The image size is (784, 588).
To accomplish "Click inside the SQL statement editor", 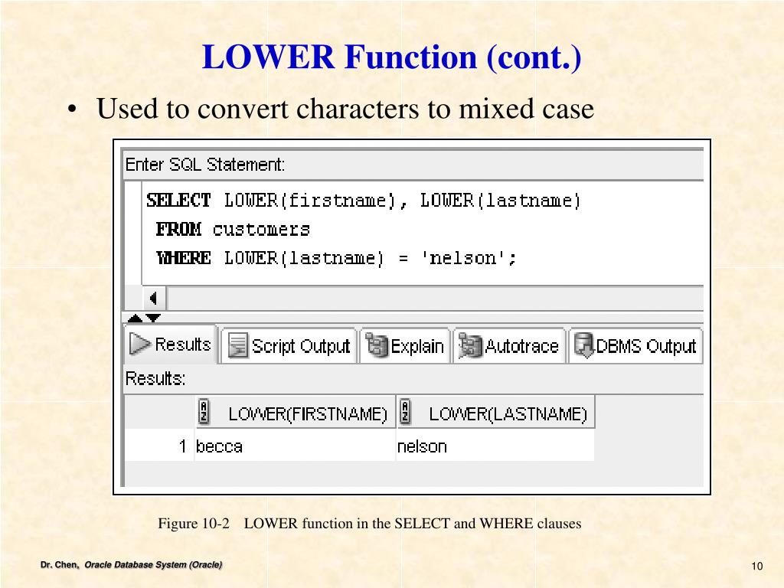I will (423, 233).
